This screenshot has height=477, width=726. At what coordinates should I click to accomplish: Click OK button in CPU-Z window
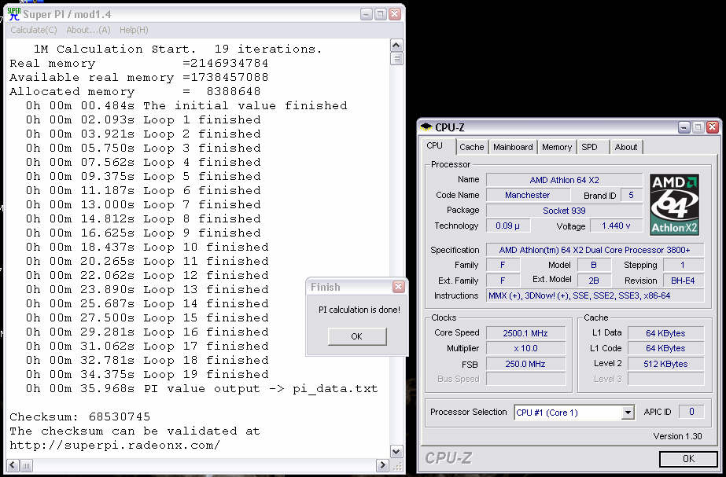click(688, 458)
